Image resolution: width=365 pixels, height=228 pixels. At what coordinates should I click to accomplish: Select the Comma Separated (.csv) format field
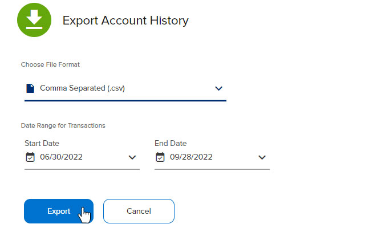pos(125,89)
